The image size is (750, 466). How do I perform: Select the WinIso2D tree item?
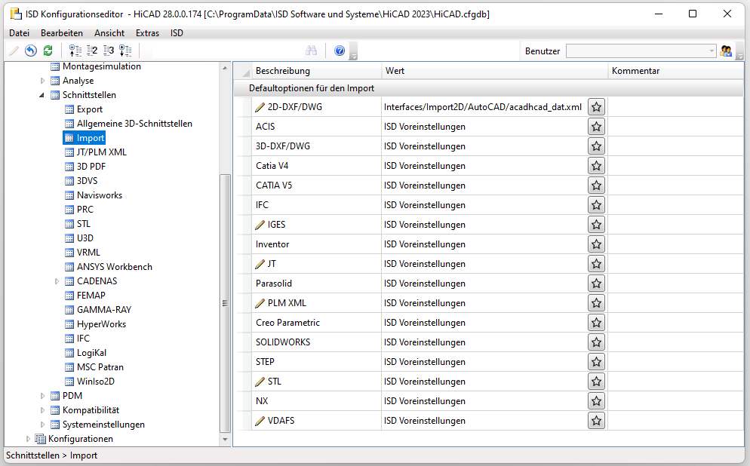(x=96, y=382)
